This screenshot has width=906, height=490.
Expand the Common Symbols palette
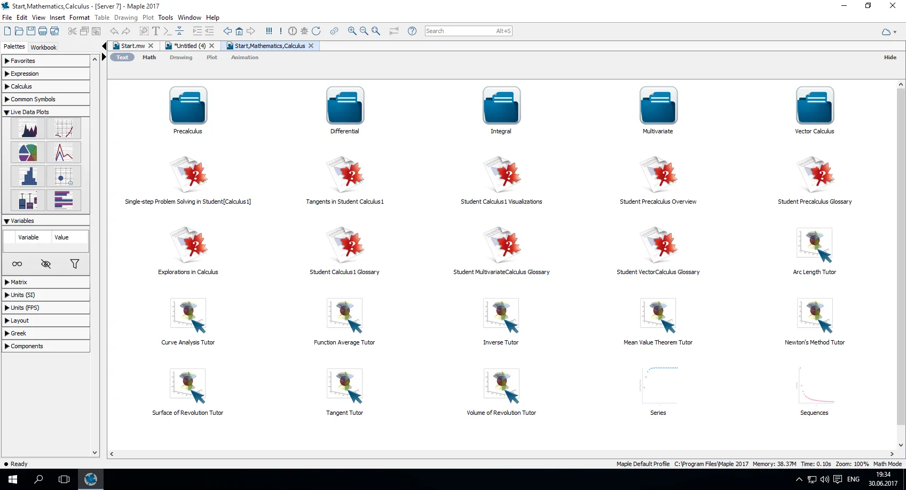tap(46, 99)
